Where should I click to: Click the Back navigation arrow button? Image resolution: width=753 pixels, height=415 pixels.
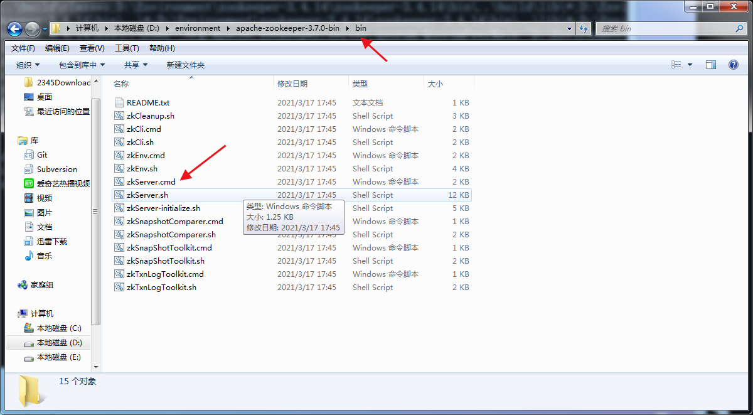(x=14, y=29)
